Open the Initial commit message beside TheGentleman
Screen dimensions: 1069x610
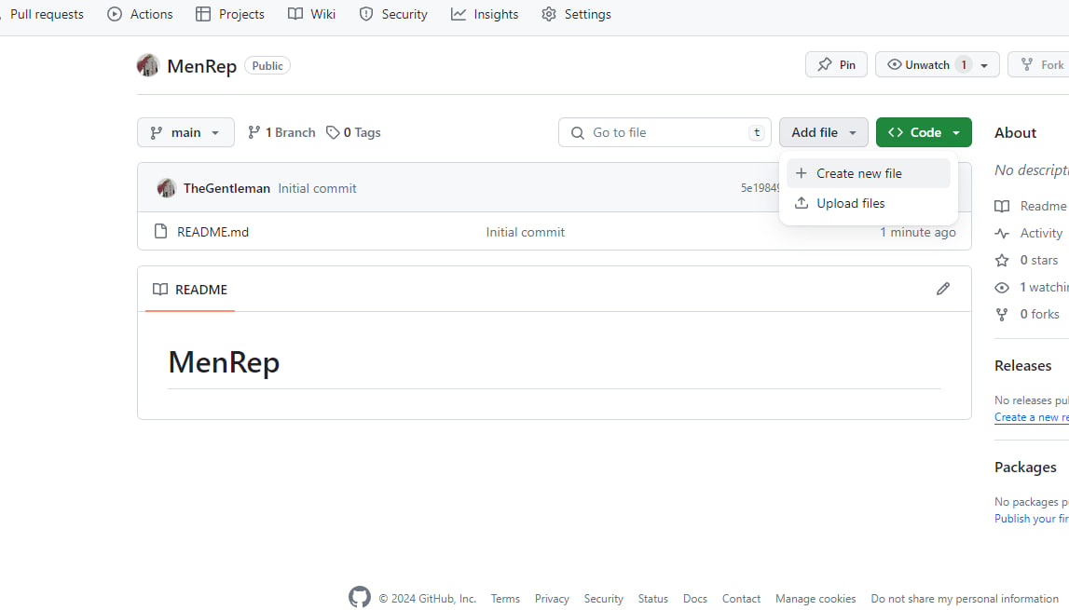[317, 188]
